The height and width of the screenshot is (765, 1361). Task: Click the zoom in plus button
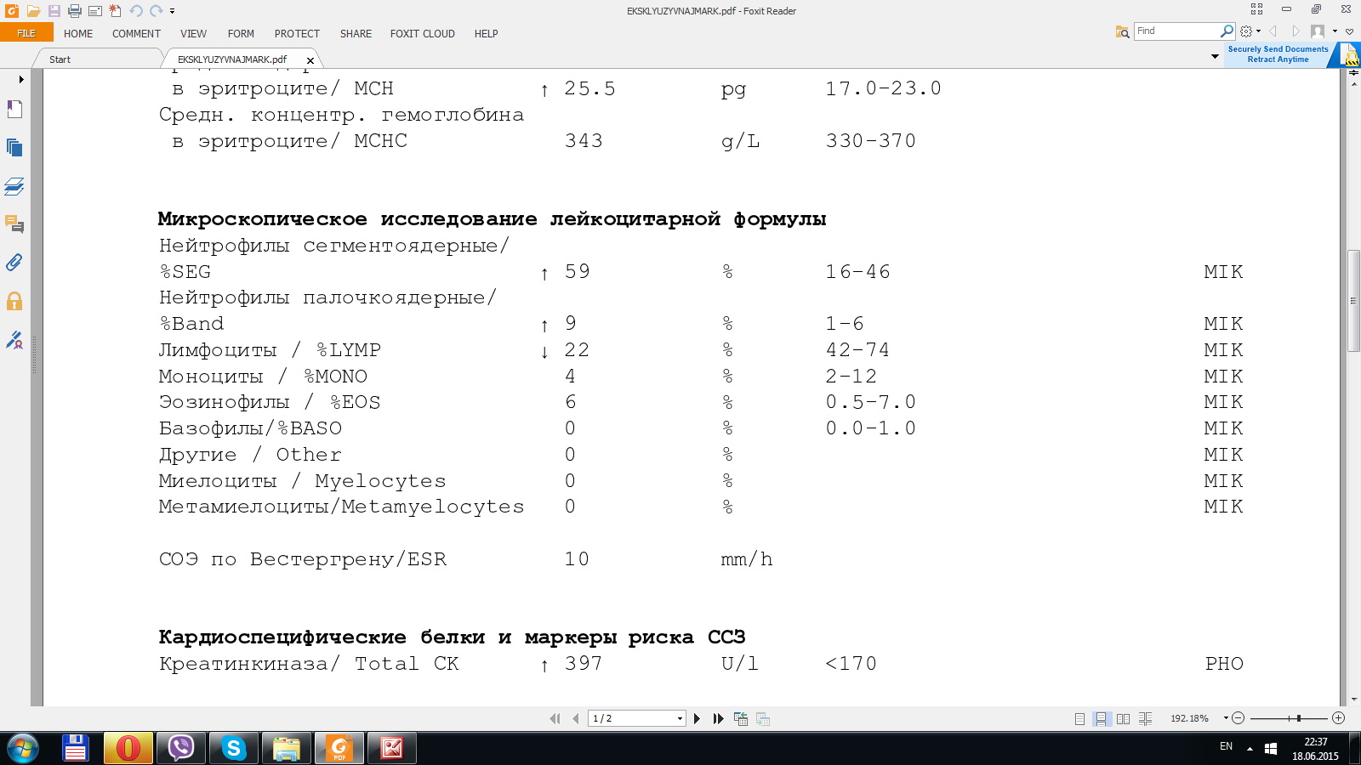pos(1338,718)
